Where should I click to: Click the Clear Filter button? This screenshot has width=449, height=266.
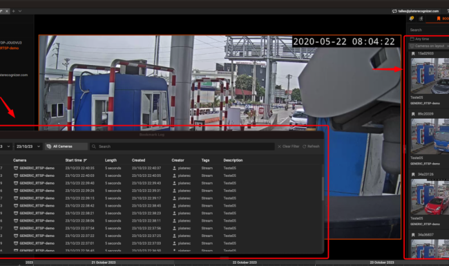288,146
